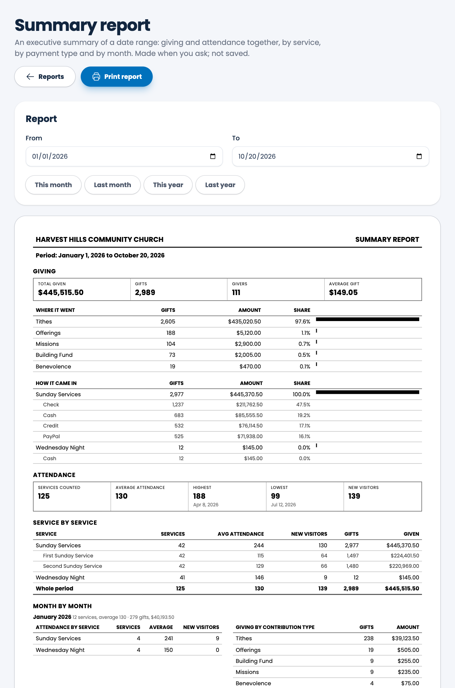Click the To date field 10/20/2026

331,156
